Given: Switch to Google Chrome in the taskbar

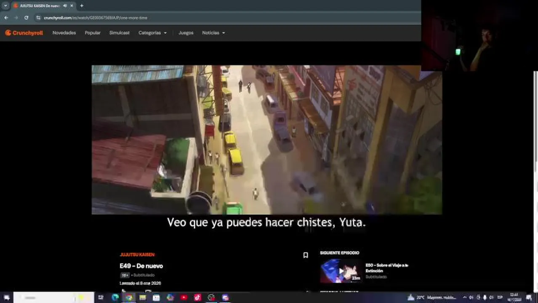Looking at the screenshot, I should [x=129, y=298].
